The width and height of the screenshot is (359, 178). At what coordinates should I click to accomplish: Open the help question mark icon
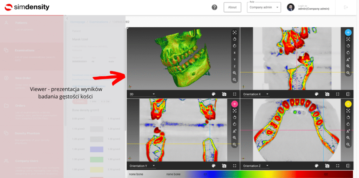(215, 7)
